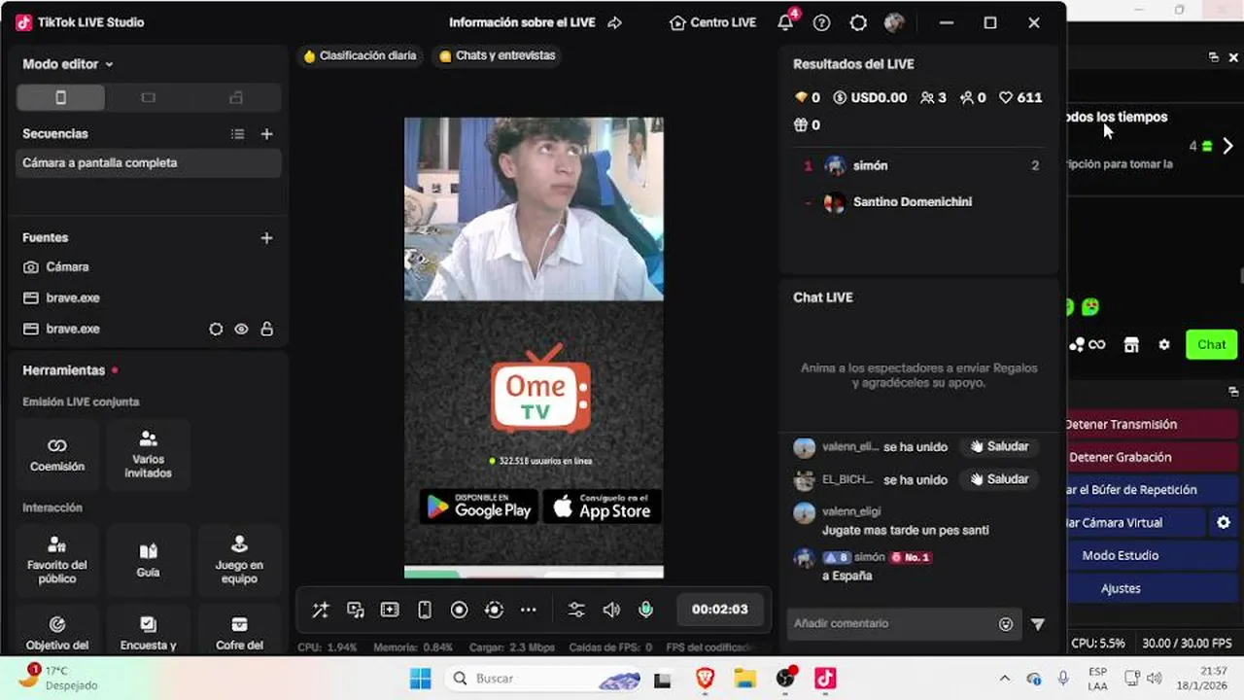Click the replay capture dashed-circle icon

tap(494, 610)
